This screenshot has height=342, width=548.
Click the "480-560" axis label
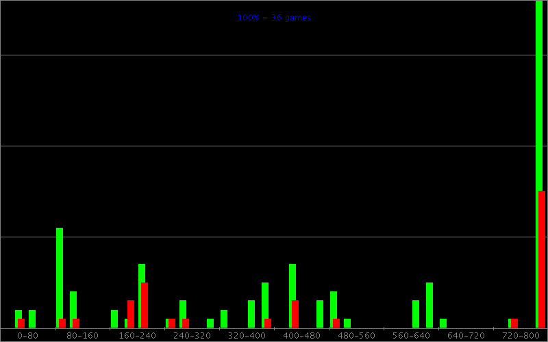click(356, 336)
